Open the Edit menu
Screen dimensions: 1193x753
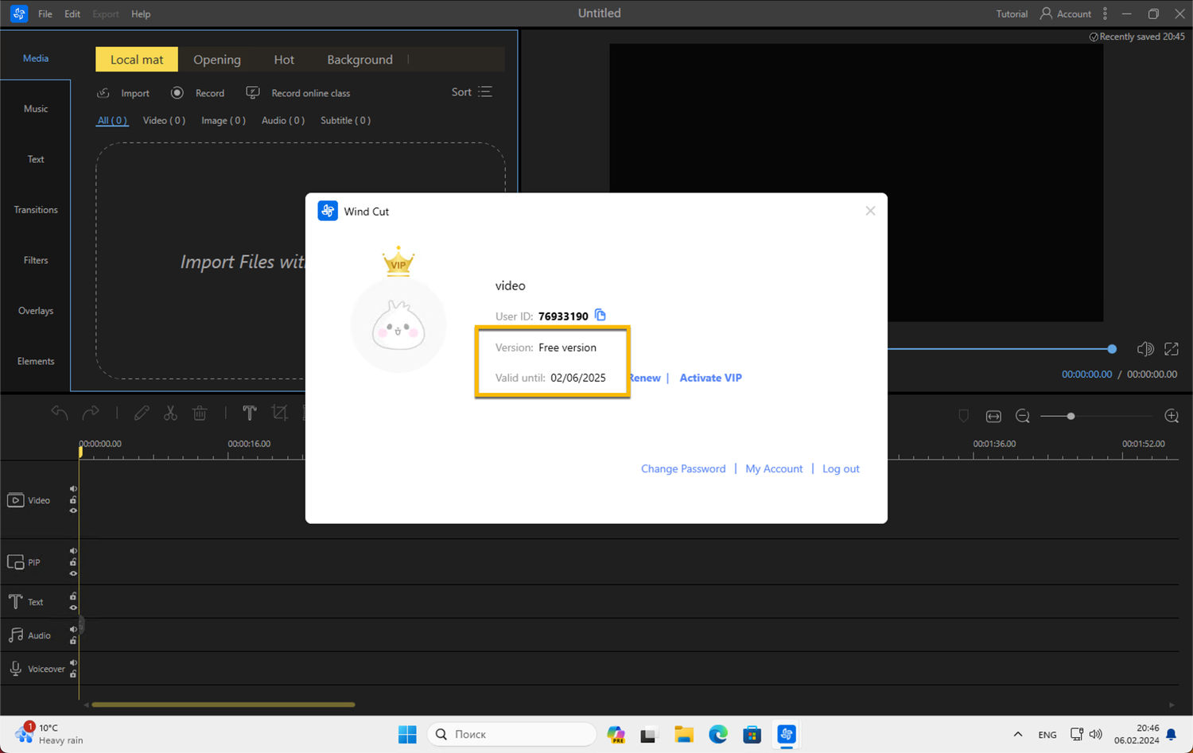tap(72, 14)
